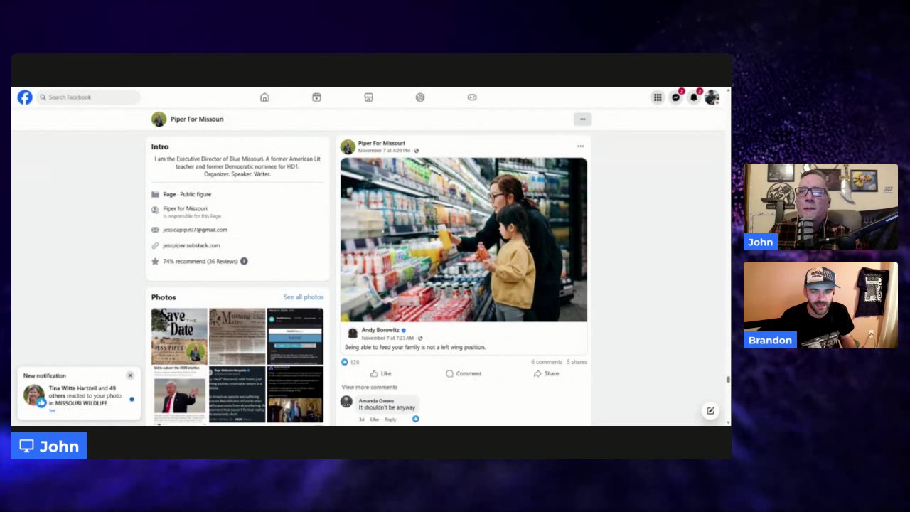Open the dark screenshot photo thumbnail top-right
The width and height of the screenshot is (910, 512).
coord(295,336)
